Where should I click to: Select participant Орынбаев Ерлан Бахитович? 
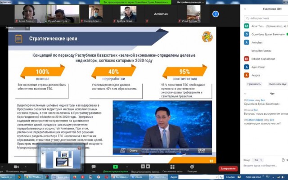point(266,34)
